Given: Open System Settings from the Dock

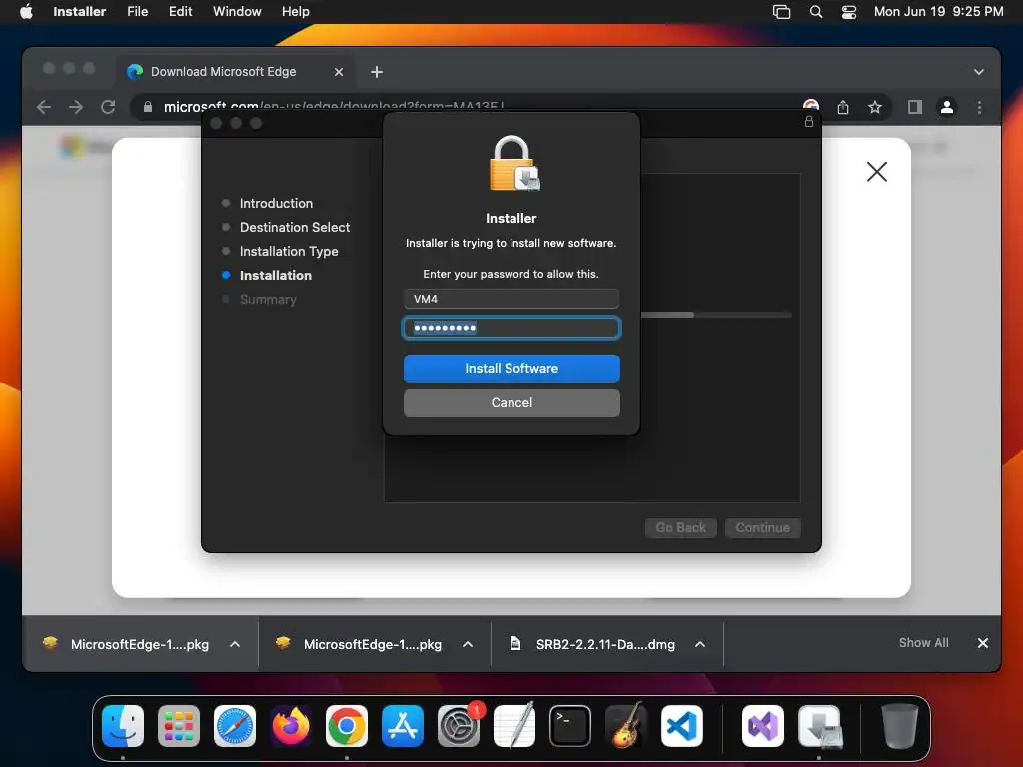Looking at the screenshot, I should coord(458,726).
